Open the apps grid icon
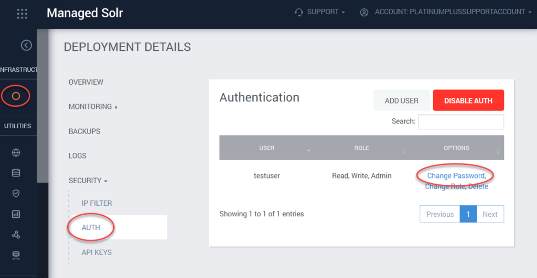This screenshot has height=278, width=537. point(22,14)
